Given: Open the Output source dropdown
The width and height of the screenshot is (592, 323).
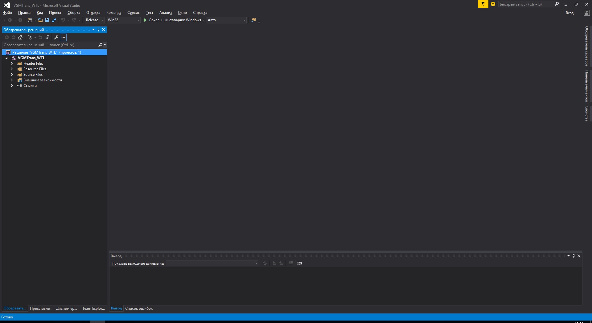Looking at the screenshot, I should (x=212, y=263).
